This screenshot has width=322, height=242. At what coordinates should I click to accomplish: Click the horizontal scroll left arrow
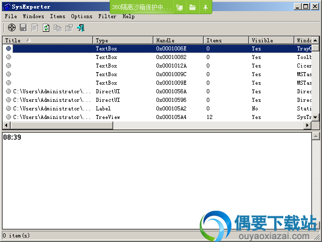pos(7,125)
